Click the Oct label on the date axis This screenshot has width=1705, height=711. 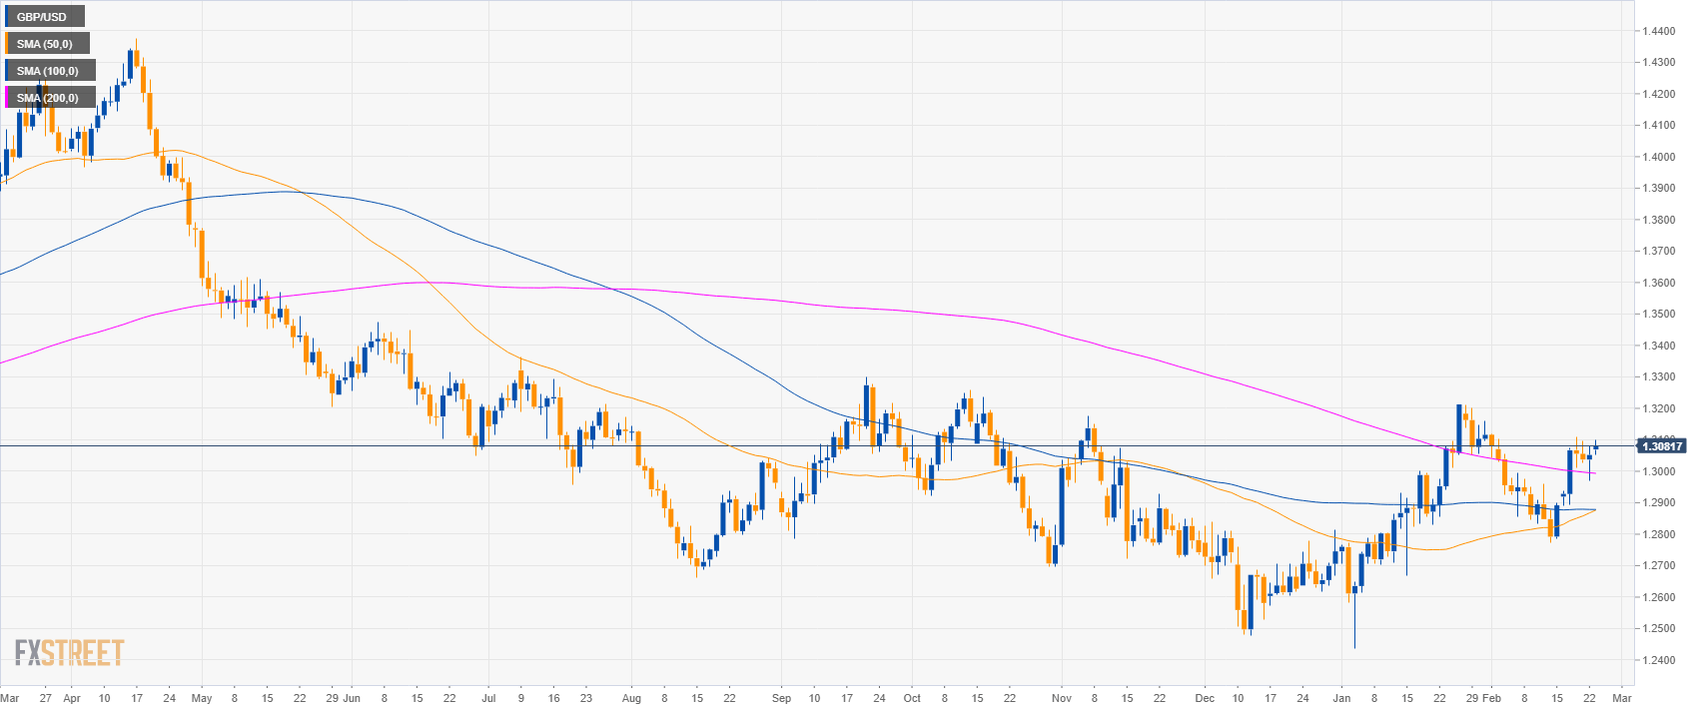(x=912, y=699)
